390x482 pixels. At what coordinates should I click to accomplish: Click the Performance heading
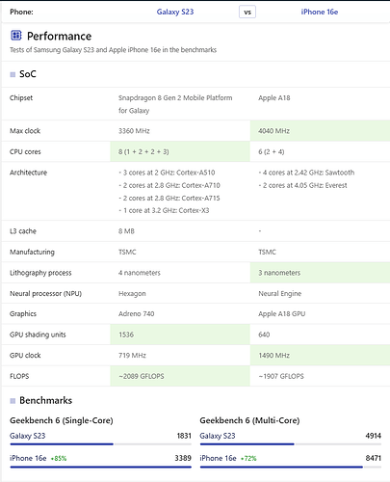coord(59,36)
